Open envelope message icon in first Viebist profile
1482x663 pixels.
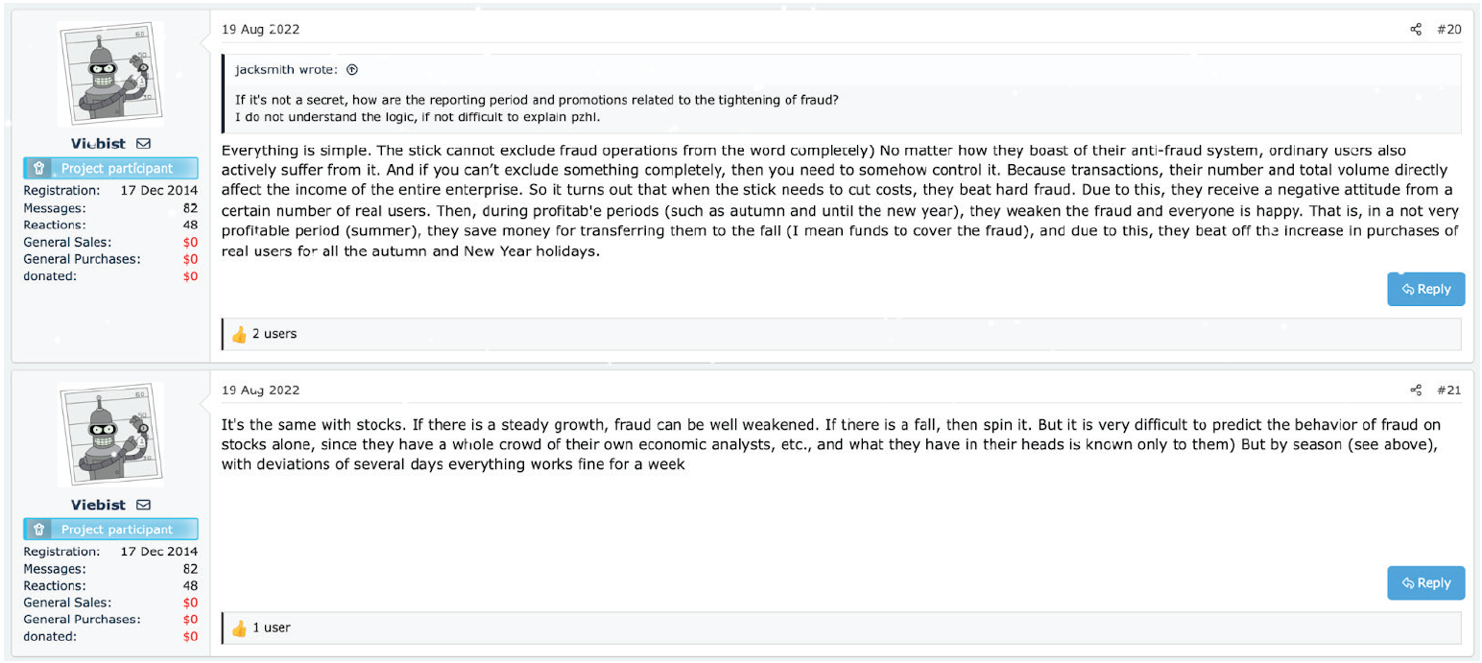point(143,144)
